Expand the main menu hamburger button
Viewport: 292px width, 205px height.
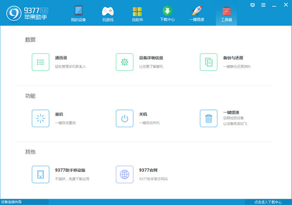(263, 4)
